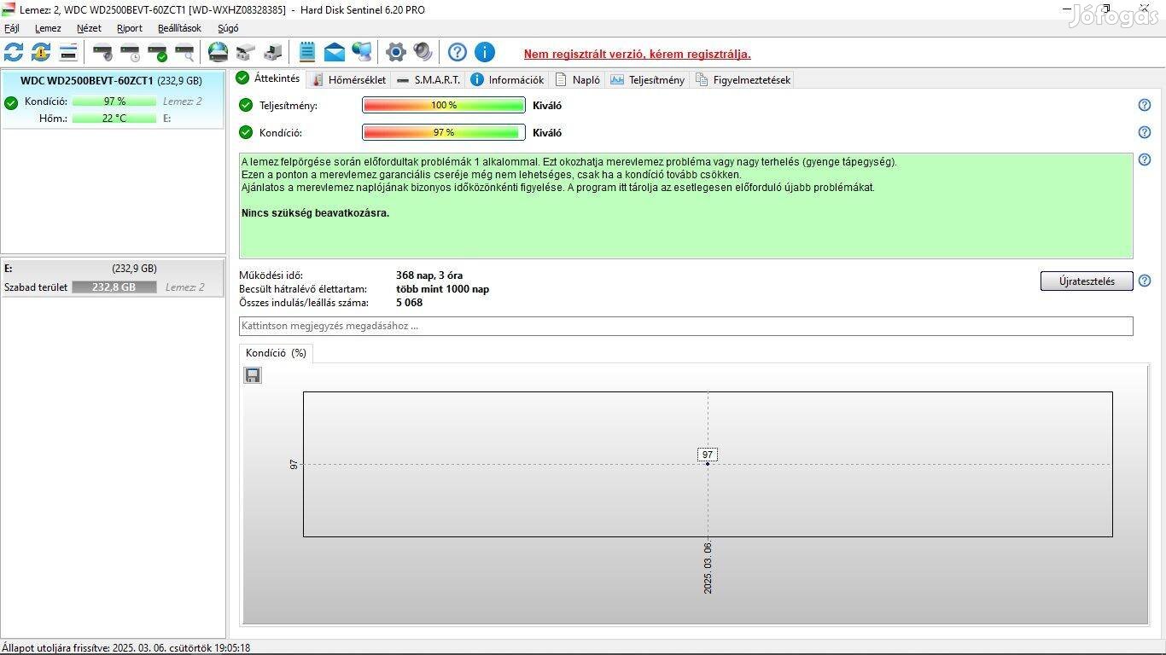Viewport: 1166px width, 655px height.
Task: Select the Kondíció (%) chart tab
Action: tap(276, 353)
